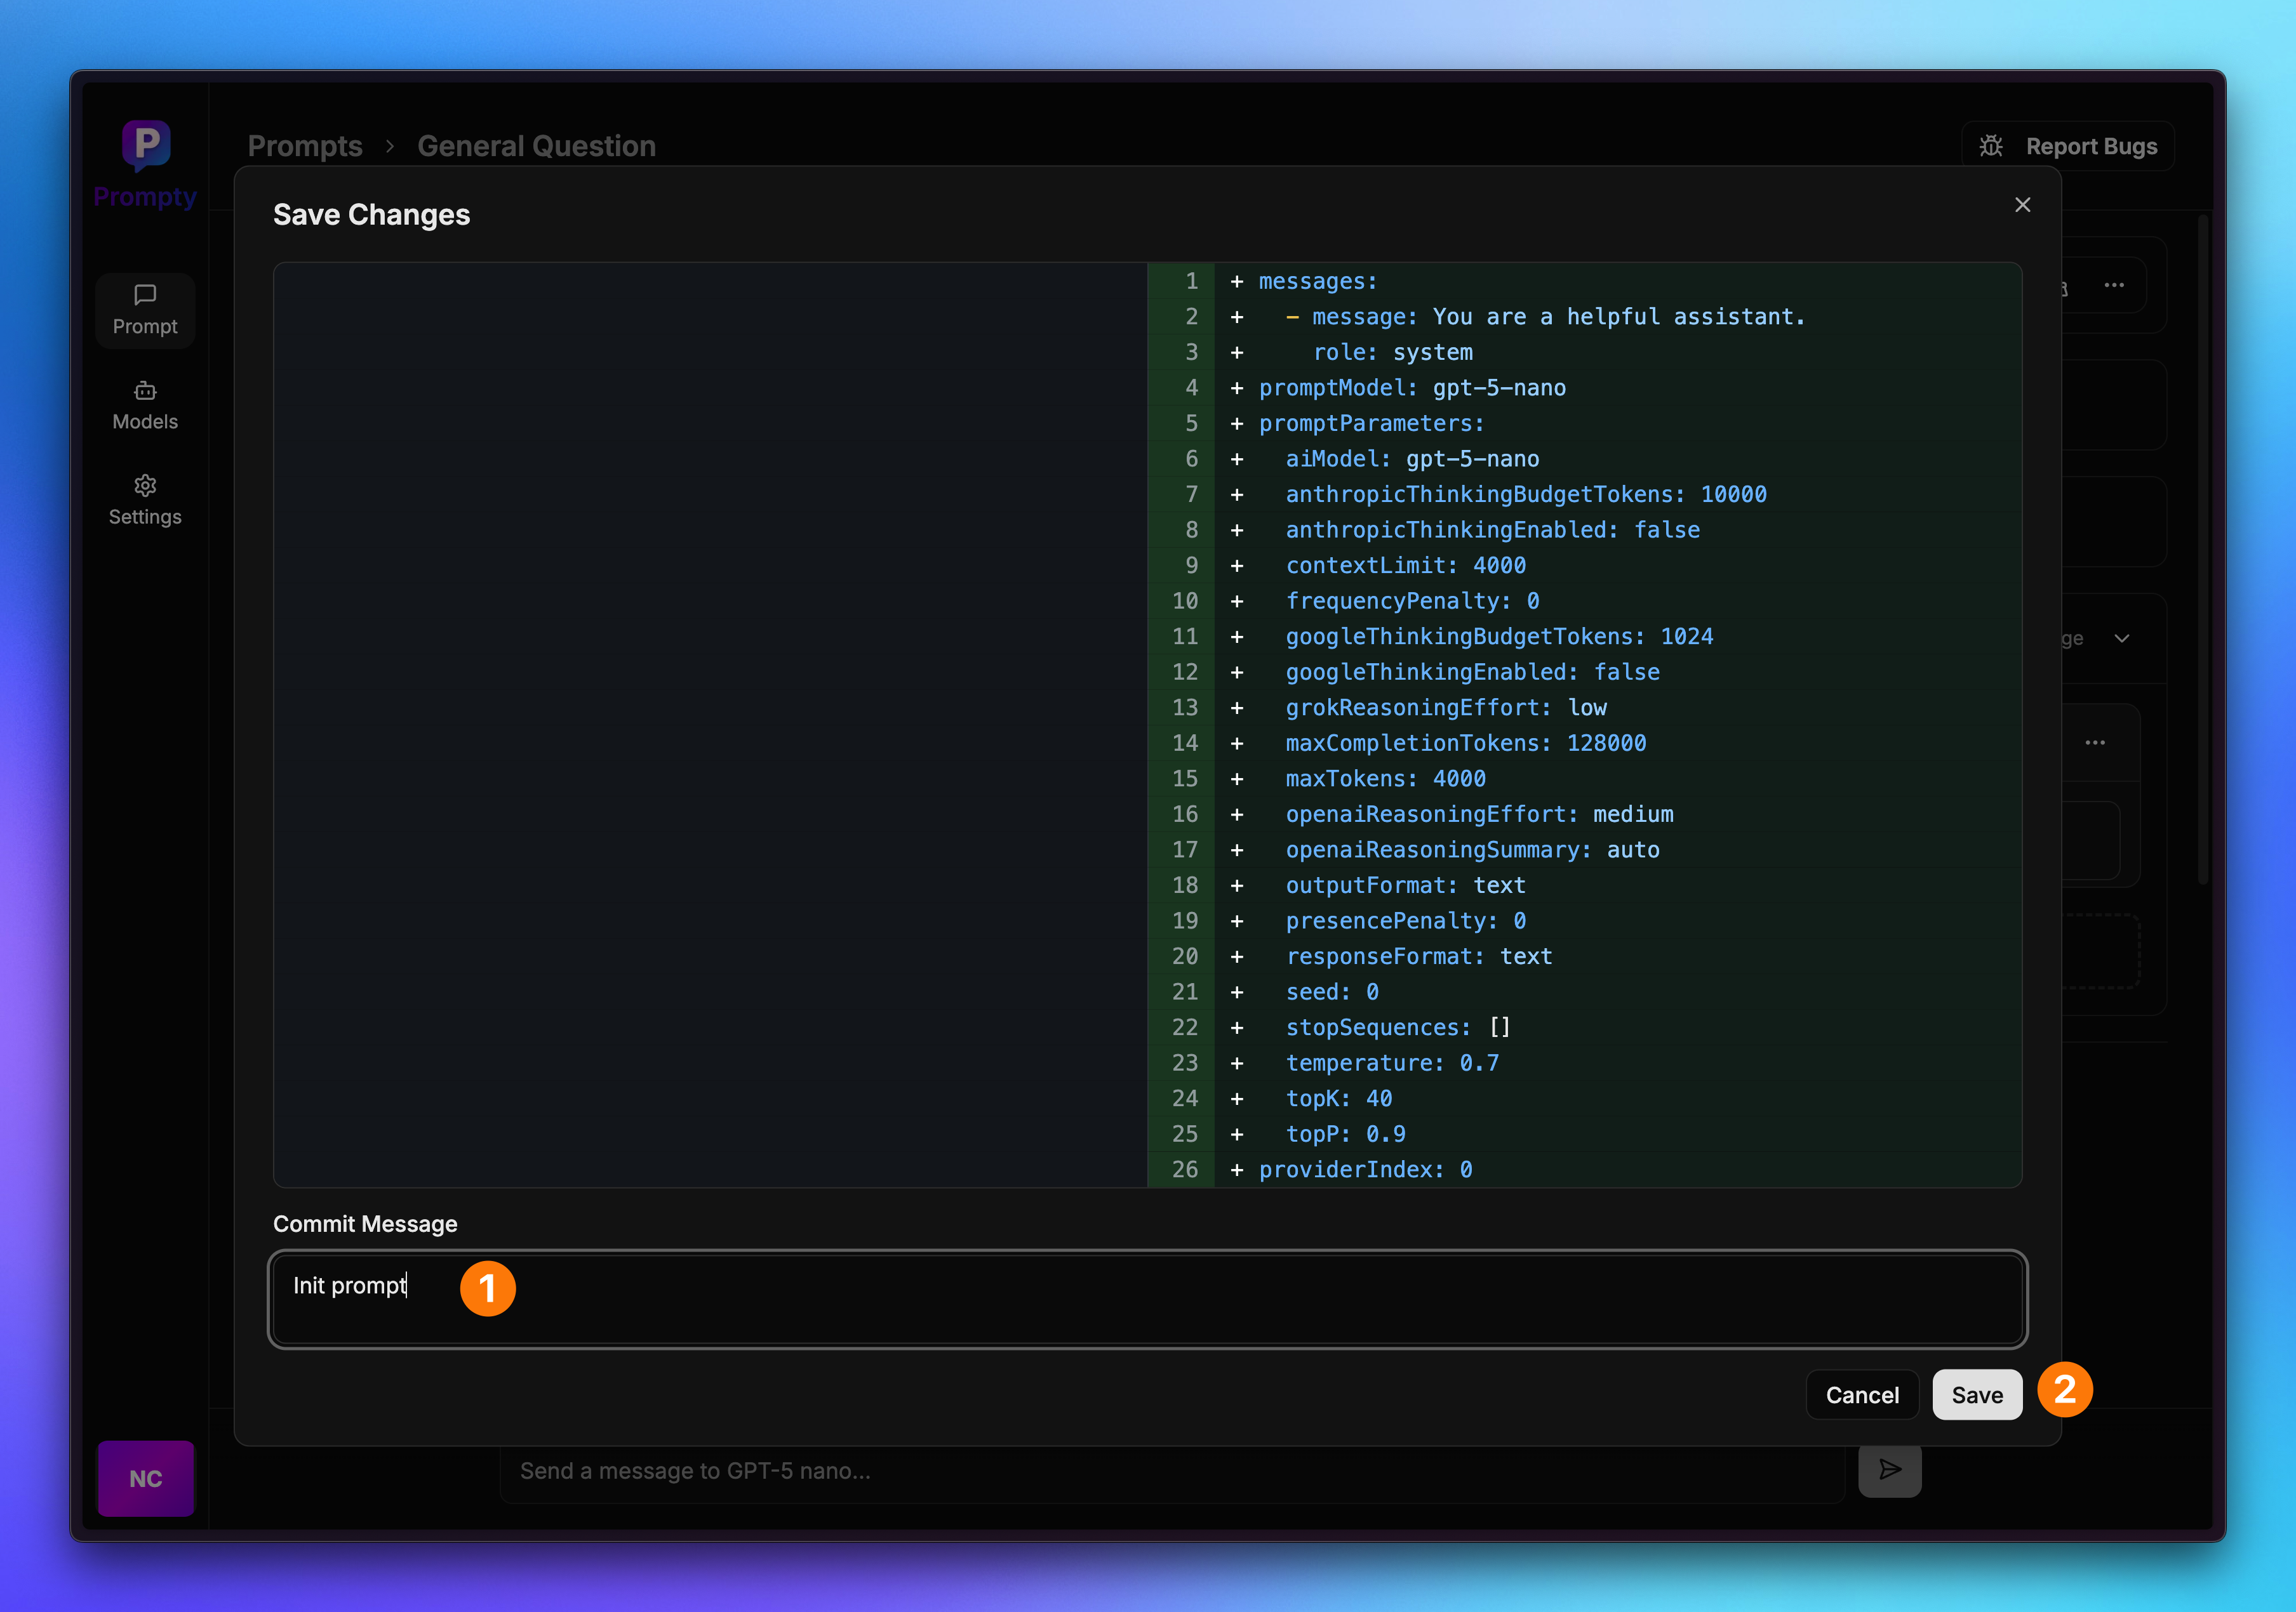
Task: Click the send message arrow icon
Action: 1889,1469
